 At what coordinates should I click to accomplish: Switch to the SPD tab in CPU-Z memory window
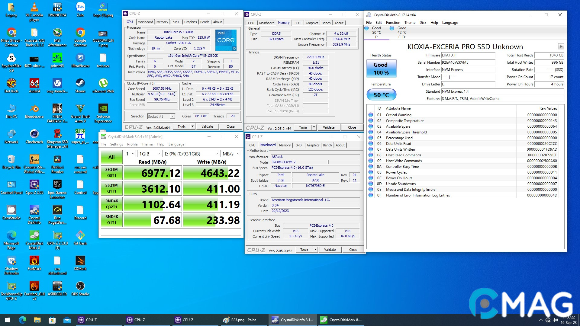coord(297,23)
